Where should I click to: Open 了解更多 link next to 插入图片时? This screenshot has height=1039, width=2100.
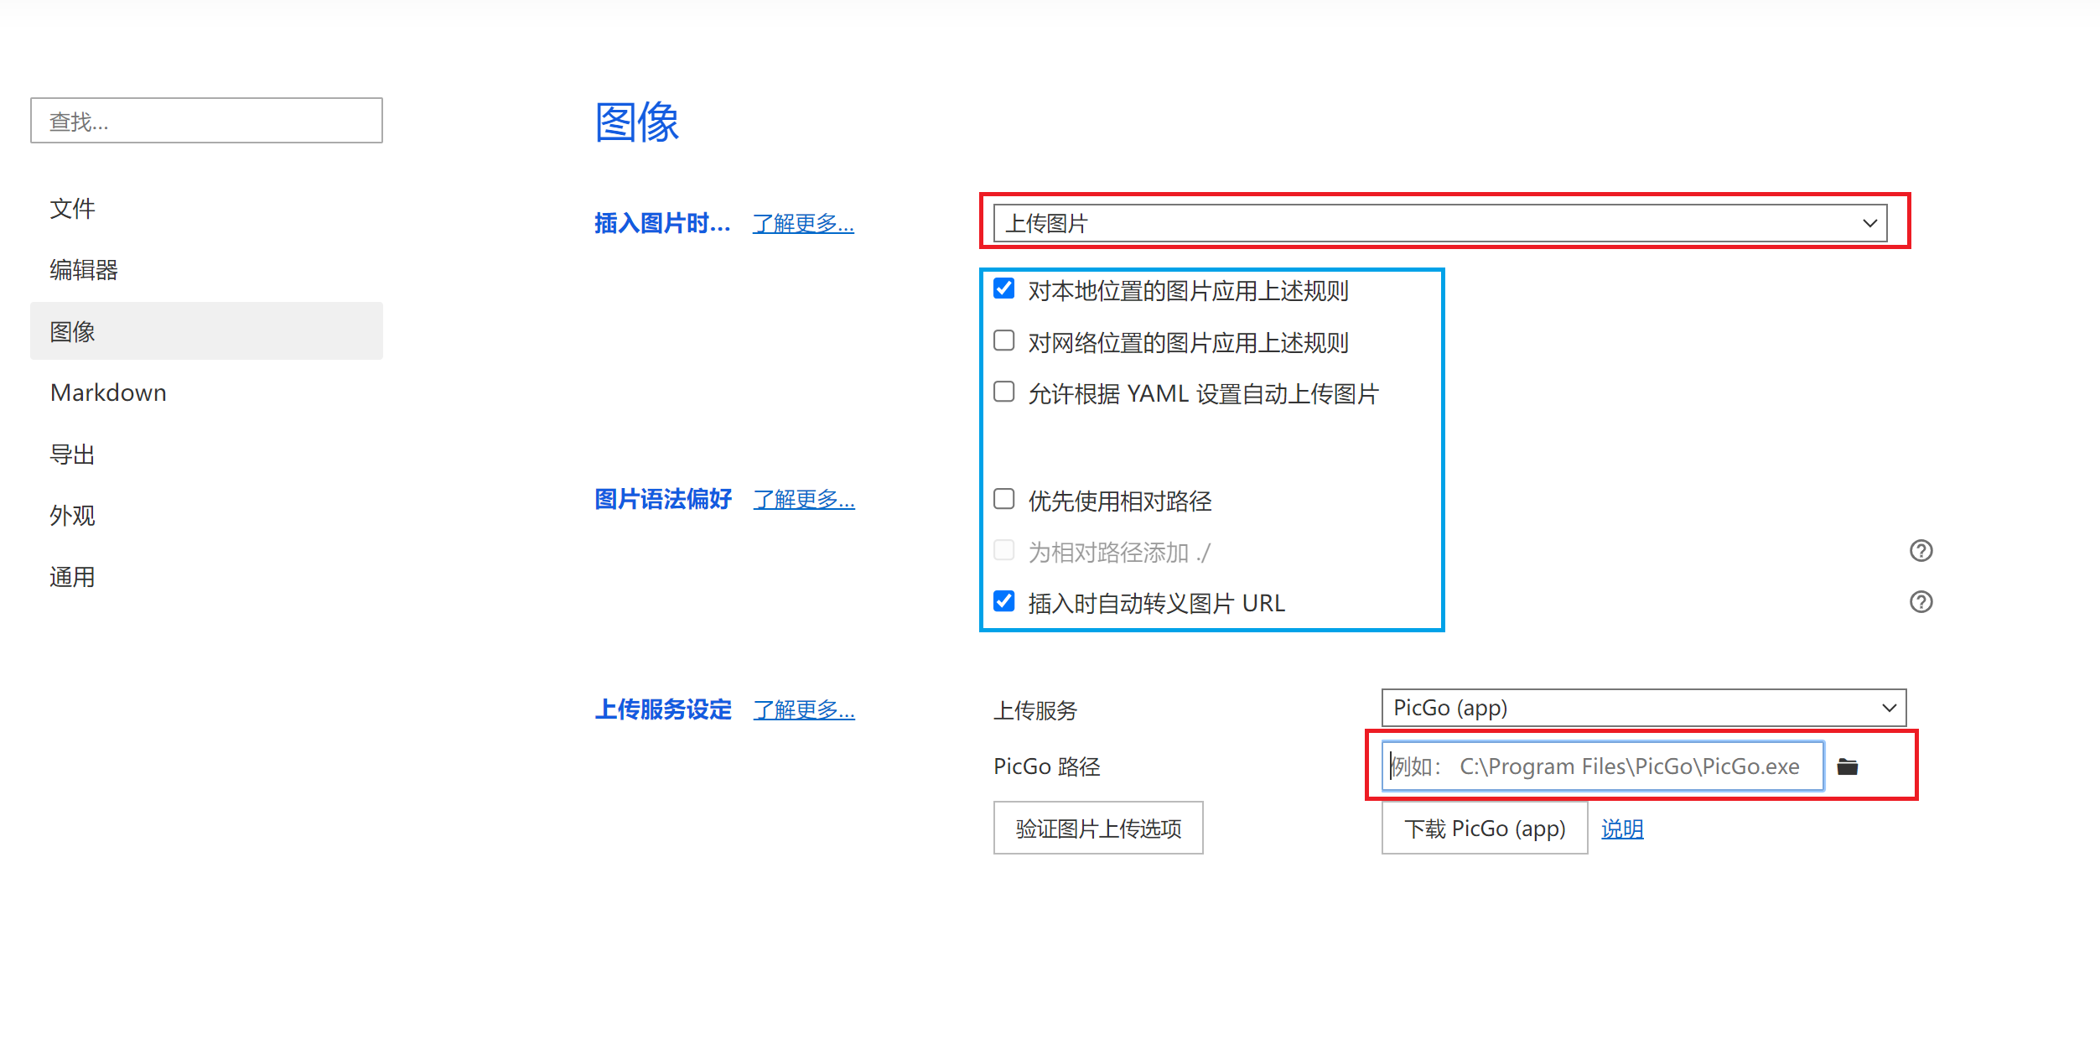(x=803, y=223)
